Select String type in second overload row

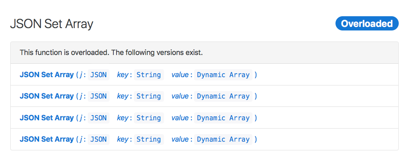tap(149, 96)
